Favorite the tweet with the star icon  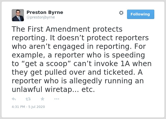click(43, 99)
